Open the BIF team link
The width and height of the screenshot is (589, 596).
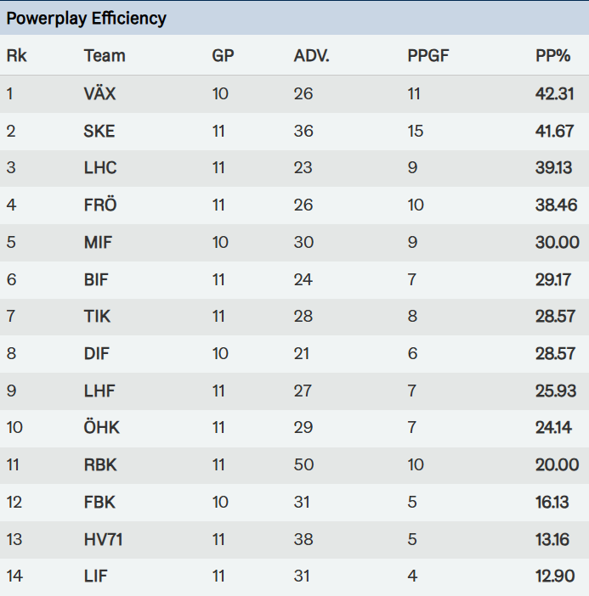click(x=96, y=279)
